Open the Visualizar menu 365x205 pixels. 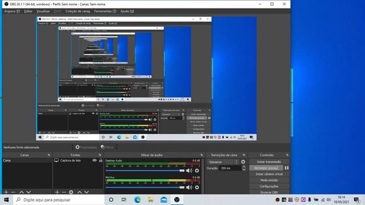[x=43, y=11]
